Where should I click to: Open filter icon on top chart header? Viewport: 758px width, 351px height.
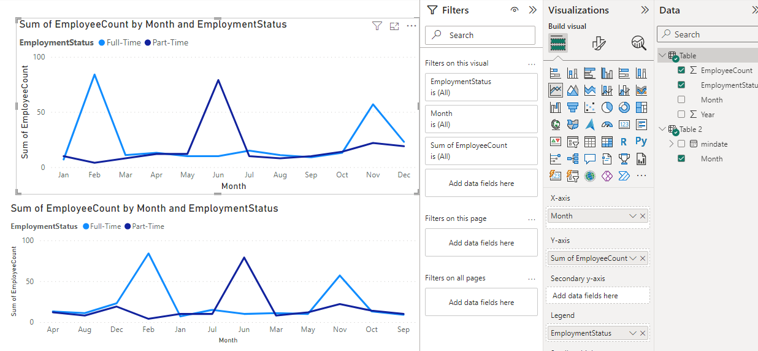click(x=377, y=26)
